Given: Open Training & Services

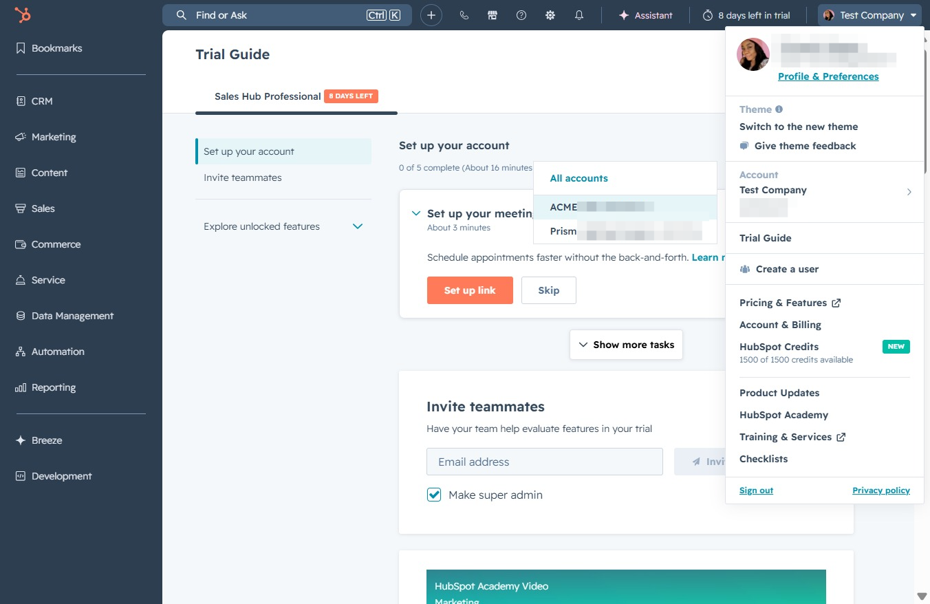Looking at the screenshot, I should pos(792,437).
